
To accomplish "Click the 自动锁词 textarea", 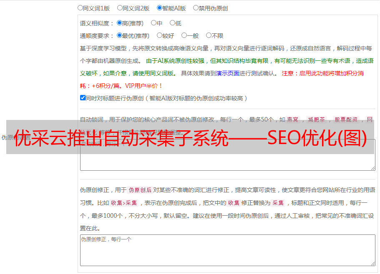I will [228, 155].
